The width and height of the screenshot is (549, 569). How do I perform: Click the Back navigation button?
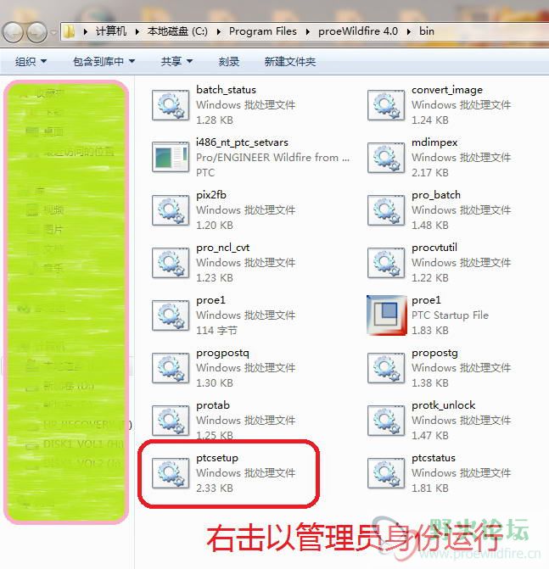pyautogui.click(x=14, y=32)
